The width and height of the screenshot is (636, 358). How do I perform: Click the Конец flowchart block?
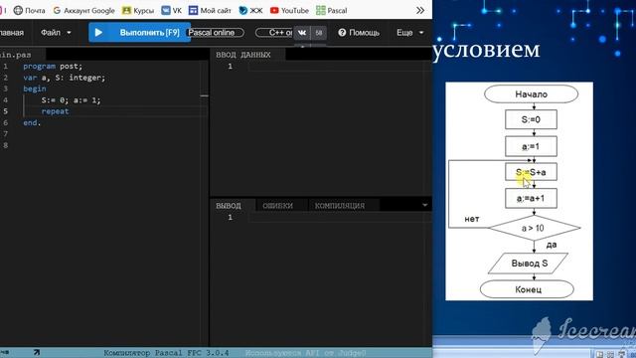528,289
